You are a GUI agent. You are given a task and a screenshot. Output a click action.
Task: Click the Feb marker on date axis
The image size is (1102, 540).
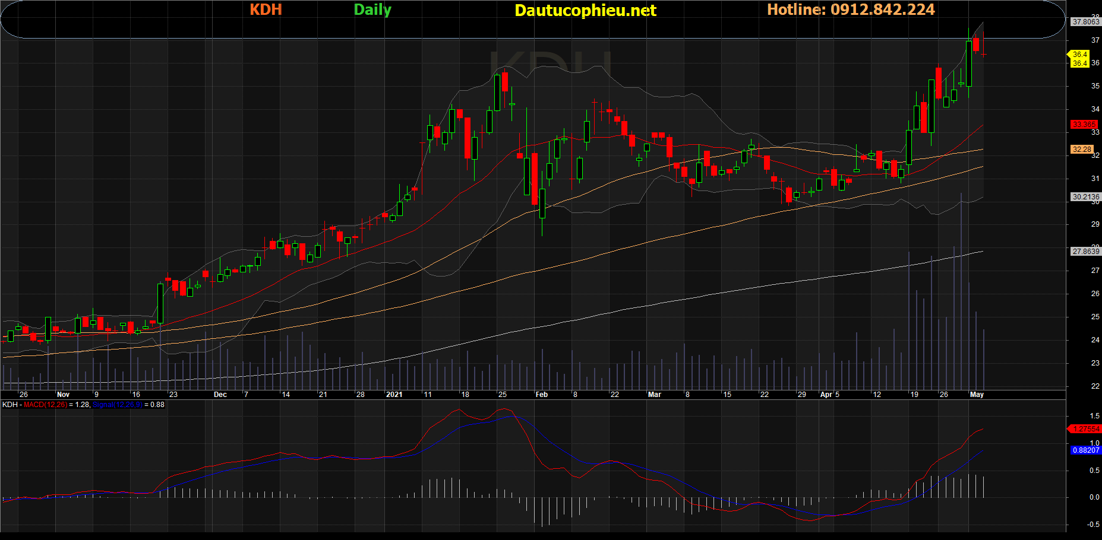pyautogui.click(x=541, y=395)
